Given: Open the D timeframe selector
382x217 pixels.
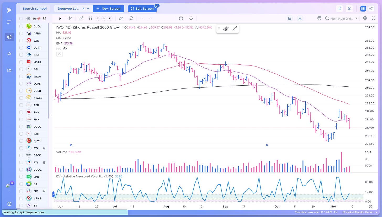Looking at the screenshot, I should (x=60, y=18).
